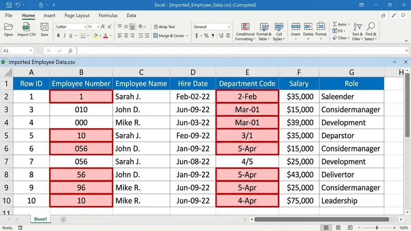
Task: Open the Formulas tab
Action: click(x=108, y=16)
